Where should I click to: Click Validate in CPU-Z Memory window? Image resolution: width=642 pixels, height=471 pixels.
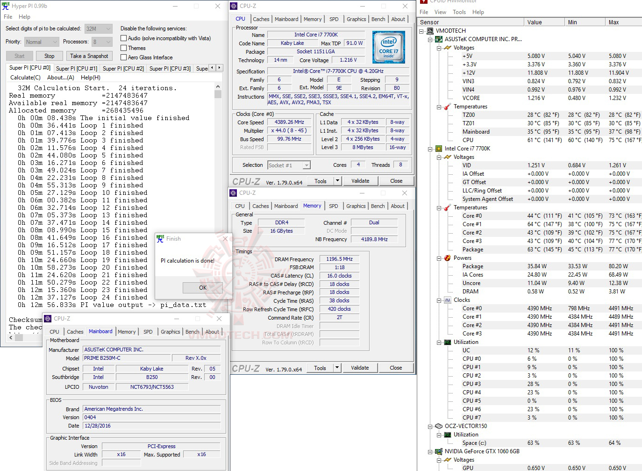360,368
